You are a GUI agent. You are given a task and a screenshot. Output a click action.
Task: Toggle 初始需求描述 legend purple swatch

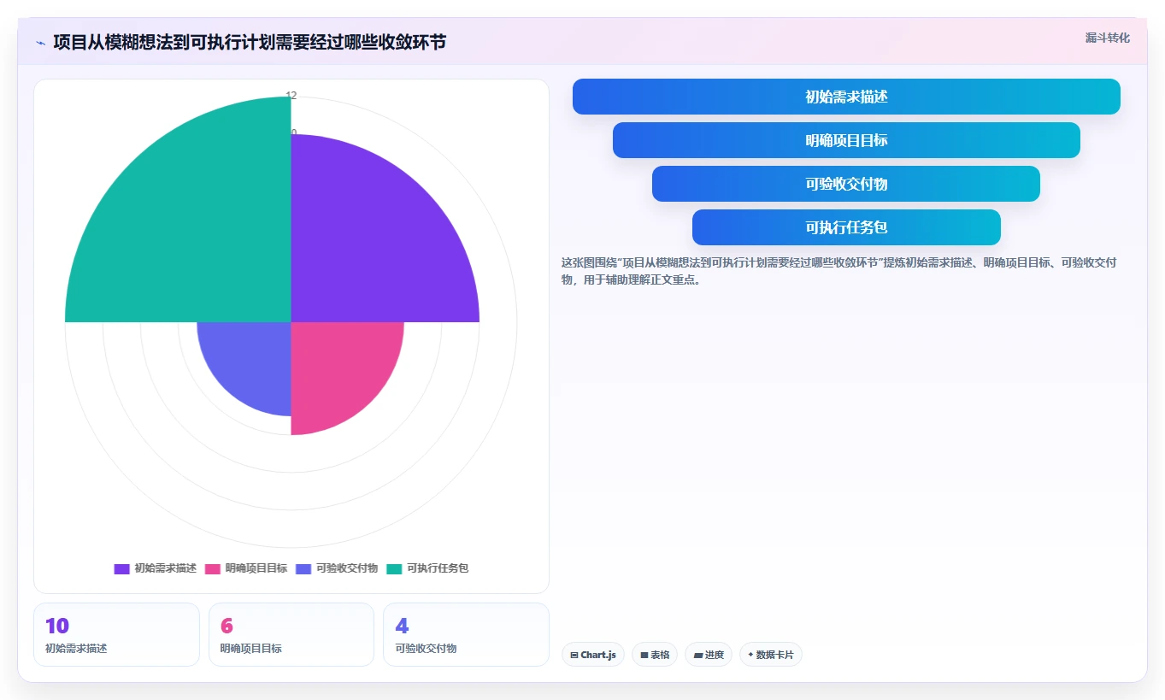pos(121,568)
